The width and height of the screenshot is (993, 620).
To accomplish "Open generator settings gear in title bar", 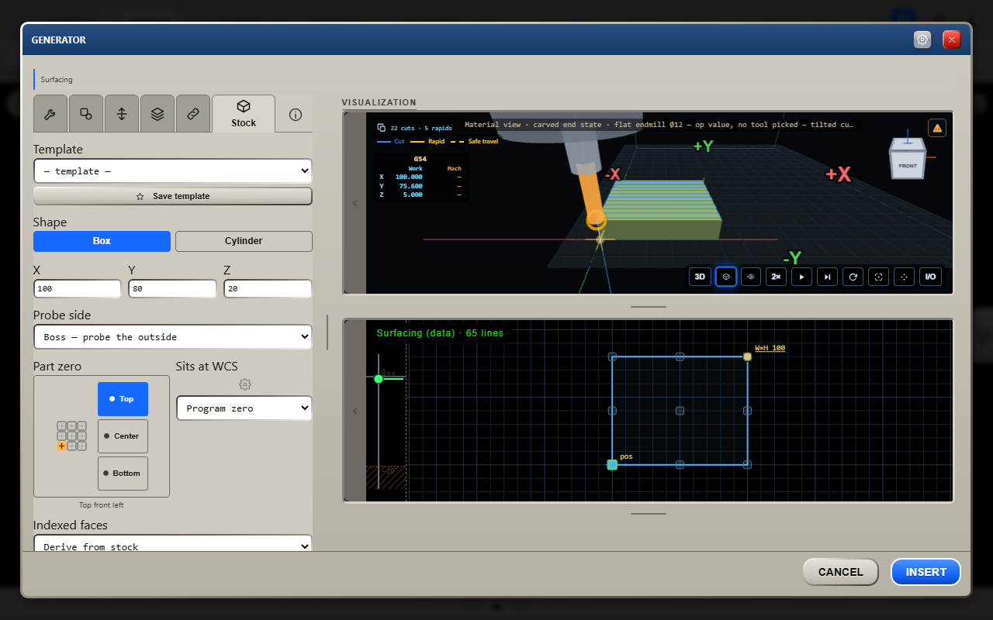I will click(x=922, y=40).
